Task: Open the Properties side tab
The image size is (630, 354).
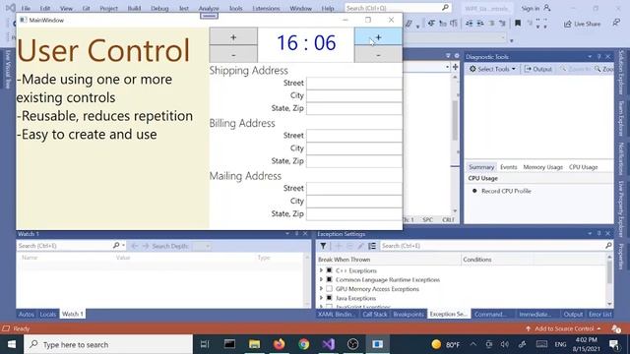Action: (x=621, y=256)
